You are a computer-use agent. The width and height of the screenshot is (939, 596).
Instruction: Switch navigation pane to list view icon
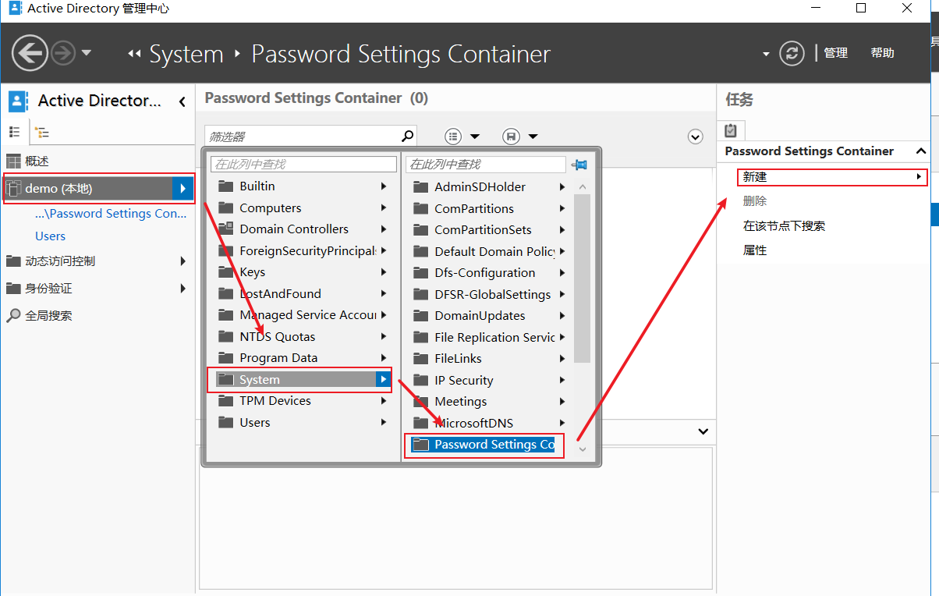[x=14, y=133]
